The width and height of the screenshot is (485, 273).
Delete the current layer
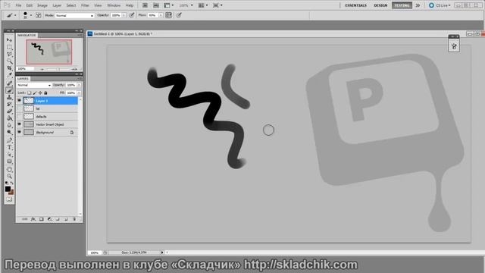(74, 219)
